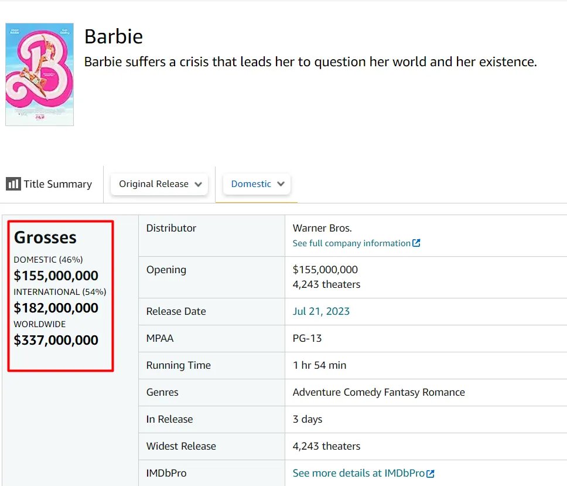
Task: Click the DOMESTIC (46%) label
Action: point(48,260)
